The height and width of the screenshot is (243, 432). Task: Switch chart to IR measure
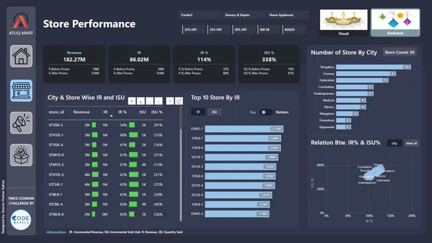pos(198,112)
